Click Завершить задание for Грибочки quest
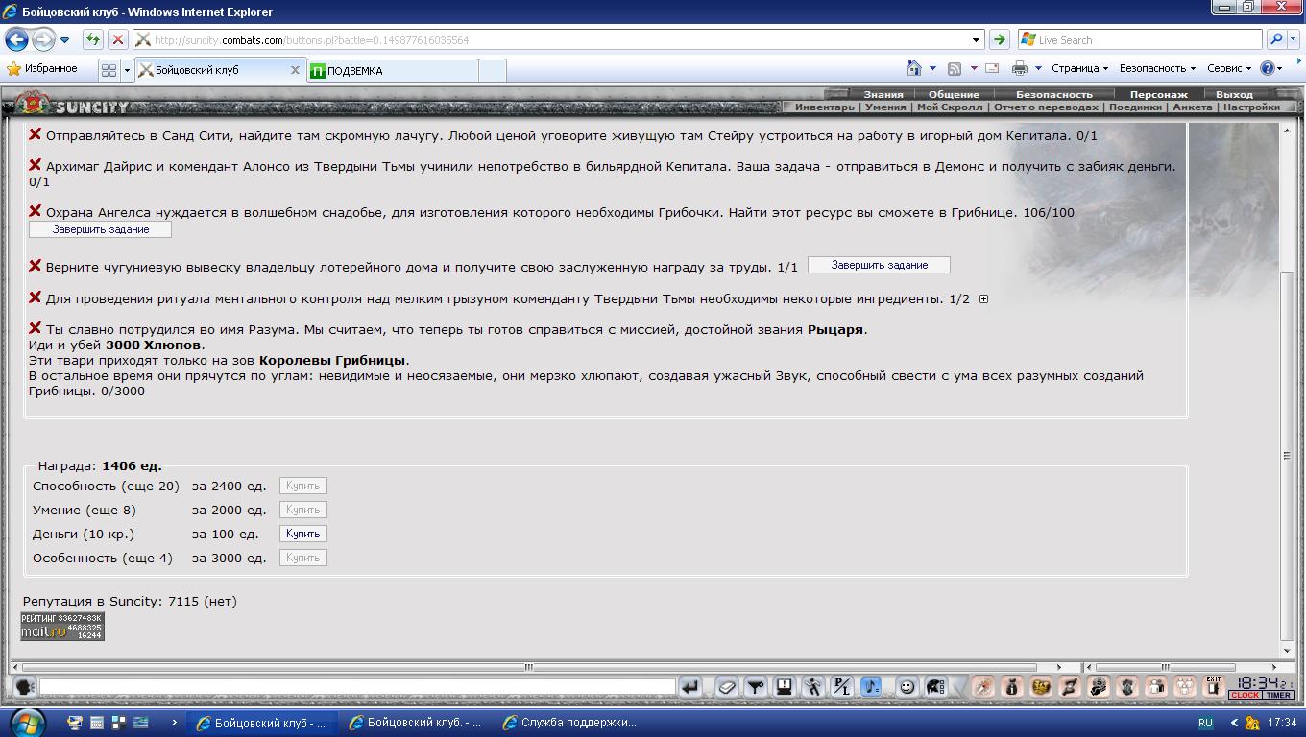The width and height of the screenshot is (1306, 737). (100, 230)
